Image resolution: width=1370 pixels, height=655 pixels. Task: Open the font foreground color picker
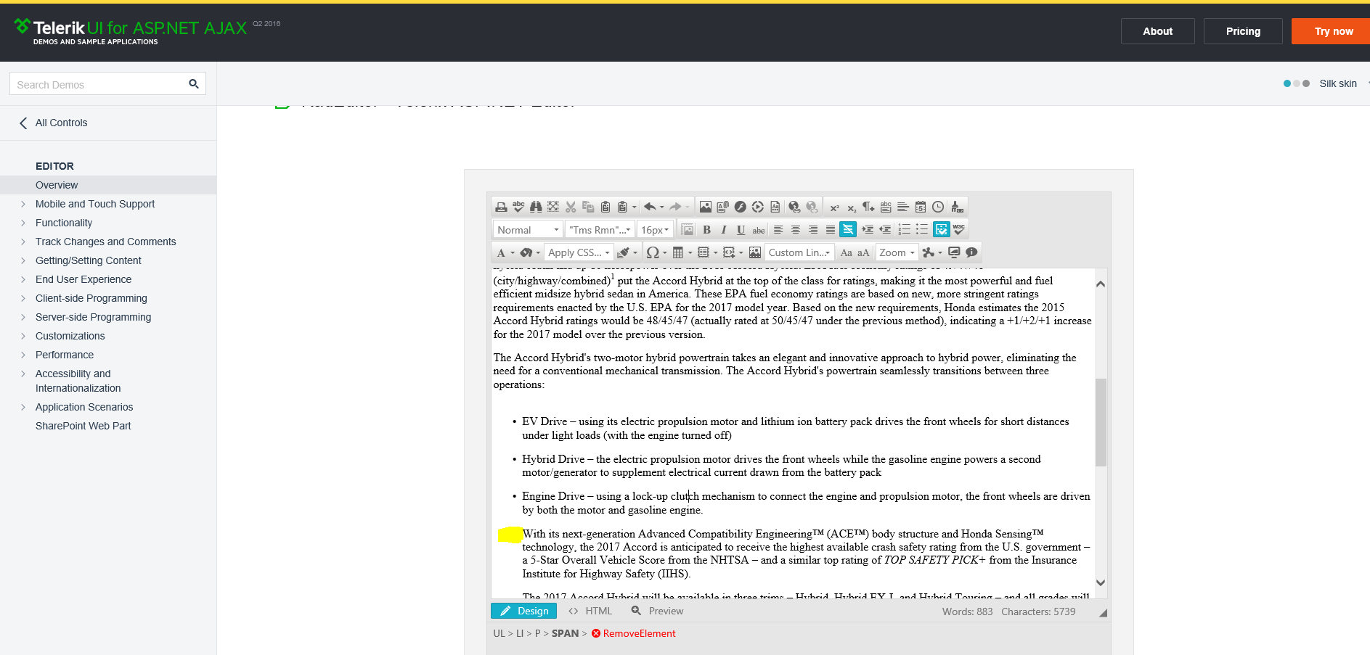pyautogui.click(x=505, y=252)
